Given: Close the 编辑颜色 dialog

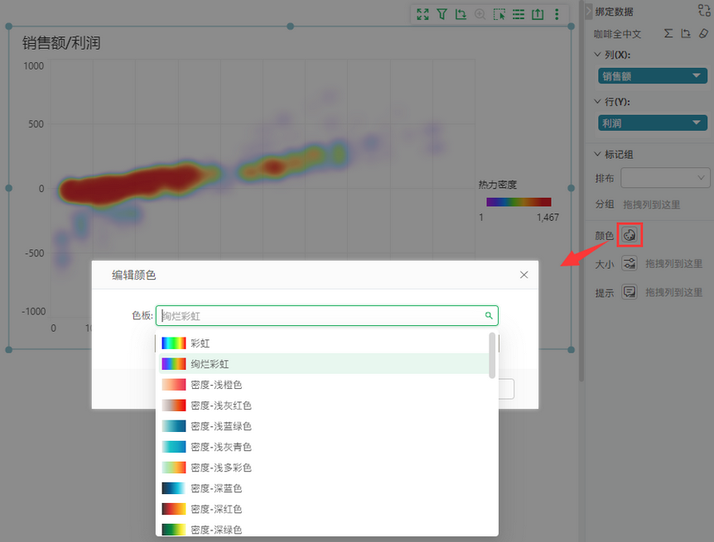Looking at the screenshot, I should coord(524,275).
